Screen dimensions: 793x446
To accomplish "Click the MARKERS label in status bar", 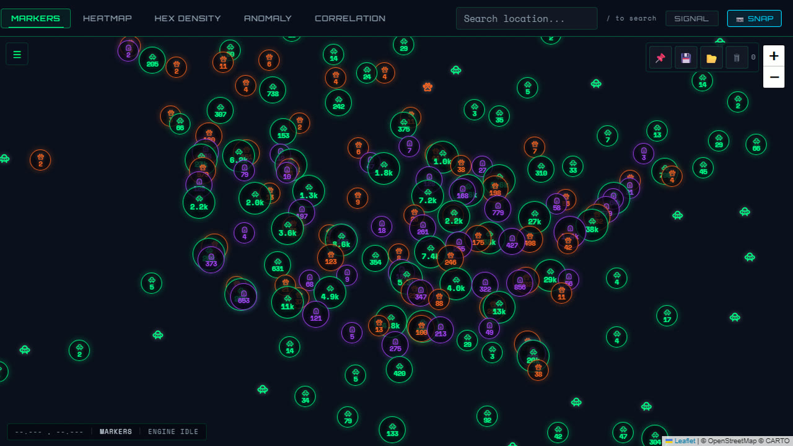I will tap(116, 432).
